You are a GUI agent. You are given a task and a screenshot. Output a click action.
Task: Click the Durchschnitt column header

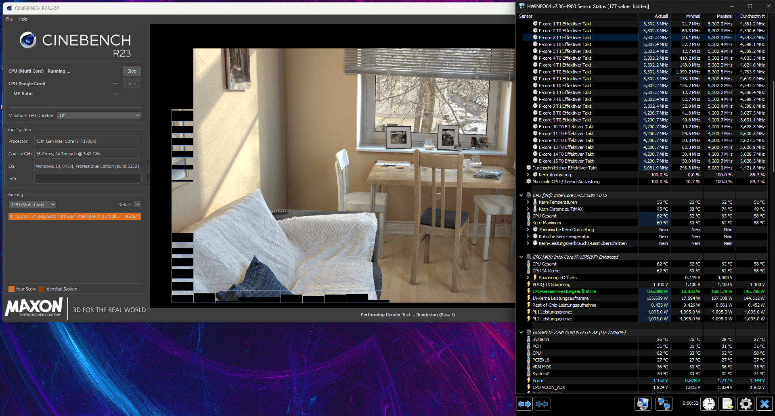point(751,16)
